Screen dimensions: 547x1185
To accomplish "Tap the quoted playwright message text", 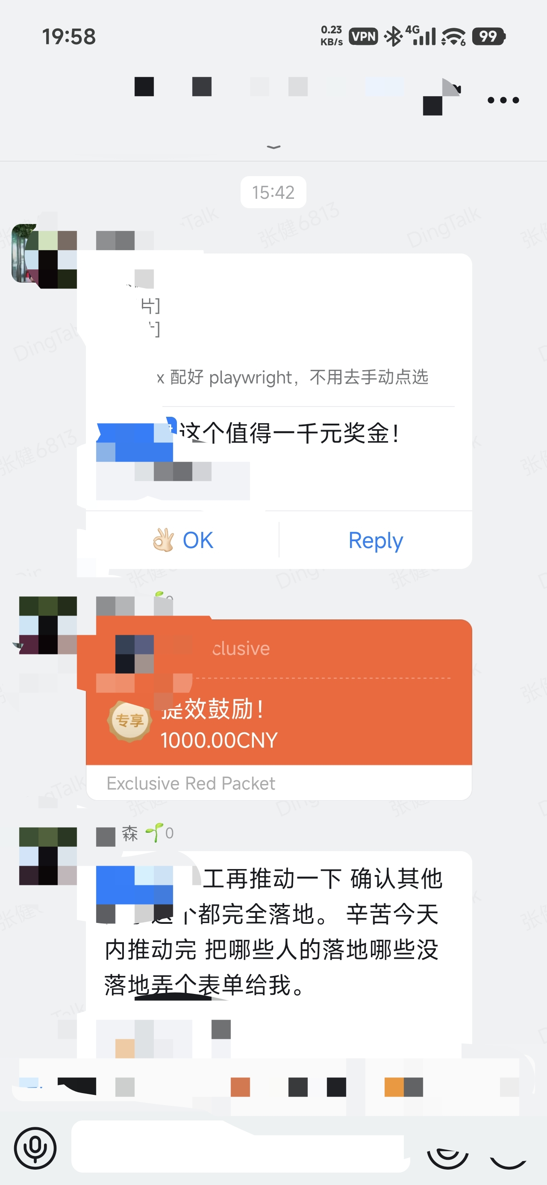I will 293,377.
